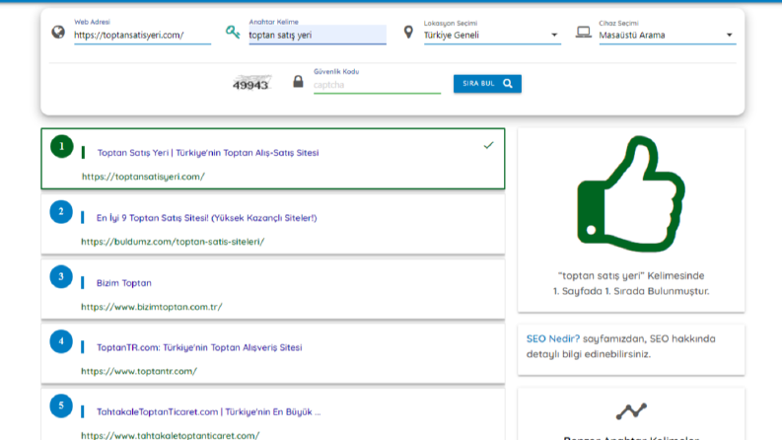Focus the Web Adresi input field
Image resolution: width=782 pixels, height=440 pixels.
coord(142,35)
